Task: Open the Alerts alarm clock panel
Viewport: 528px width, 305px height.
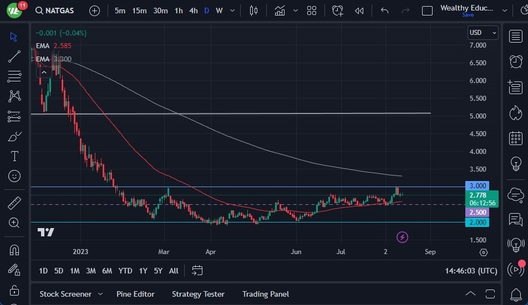Action: tap(515, 61)
